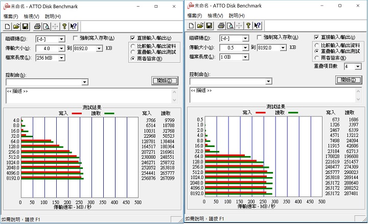Open file length 256 MB dropdown
Viewport: 368px width, 224px height.
click(x=61, y=58)
